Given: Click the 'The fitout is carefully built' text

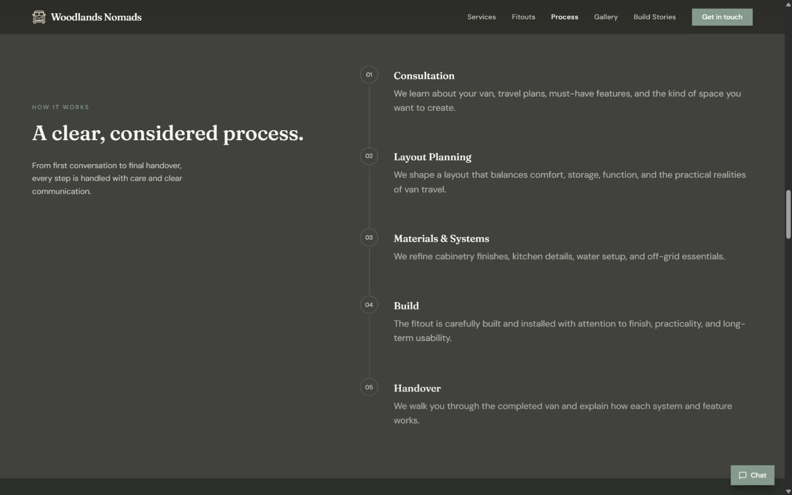Looking at the screenshot, I should tap(569, 331).
